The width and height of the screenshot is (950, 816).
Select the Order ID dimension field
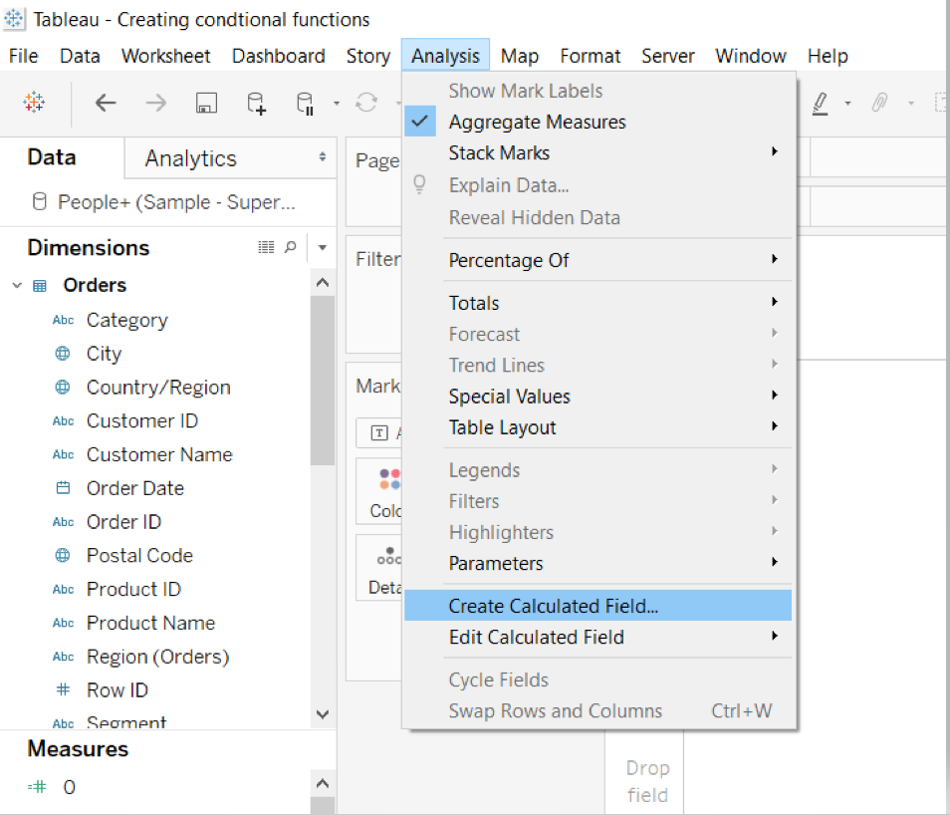[124, 522]
